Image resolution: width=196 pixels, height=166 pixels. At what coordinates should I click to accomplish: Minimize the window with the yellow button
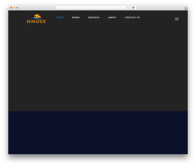click(14, 7)
